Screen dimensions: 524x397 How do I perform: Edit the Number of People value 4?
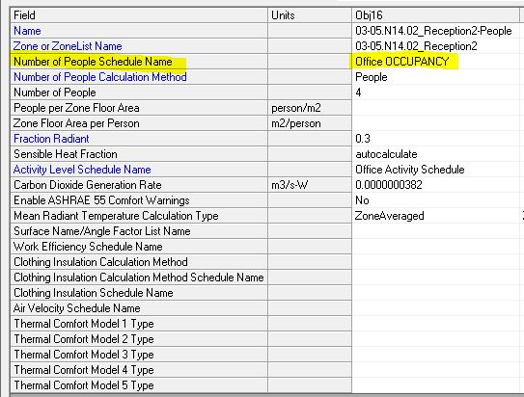click(x=438, y=93)
